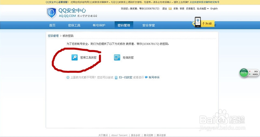Click the fraud report link in yellow notice bar

pos(204,2)
